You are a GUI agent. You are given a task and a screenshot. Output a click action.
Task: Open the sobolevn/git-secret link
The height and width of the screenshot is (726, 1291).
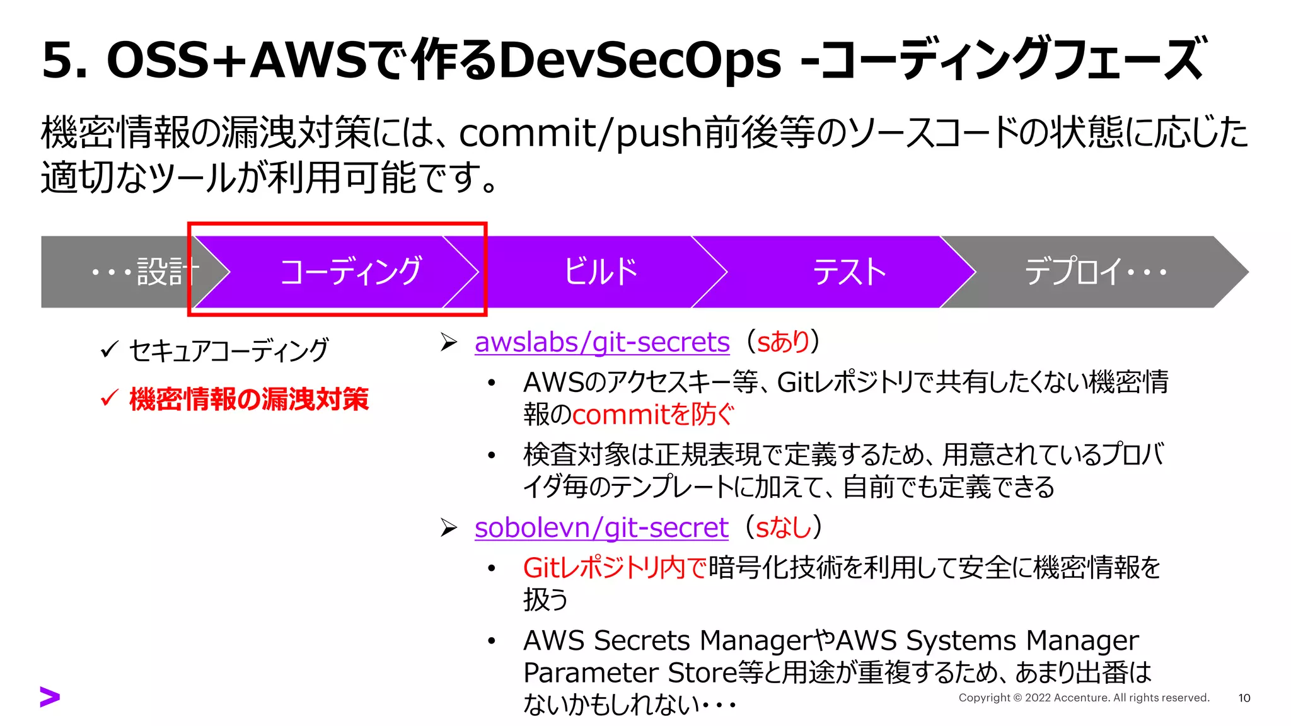click(x=601, y=527)
